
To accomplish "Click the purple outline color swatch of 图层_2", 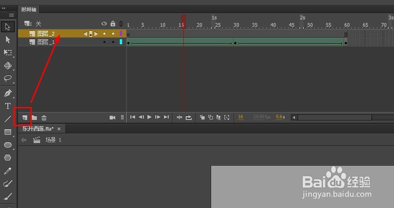I will 121,34.
